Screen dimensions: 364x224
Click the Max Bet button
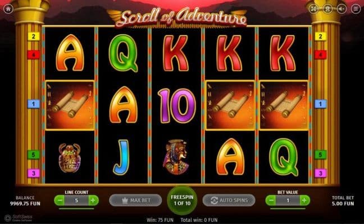(135, 200)
